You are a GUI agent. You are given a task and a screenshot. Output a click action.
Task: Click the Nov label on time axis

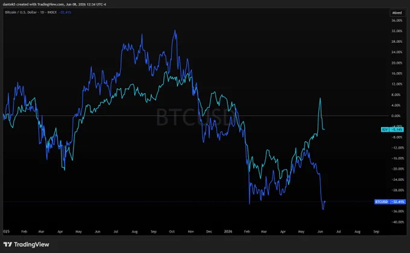tap(191, 231)
